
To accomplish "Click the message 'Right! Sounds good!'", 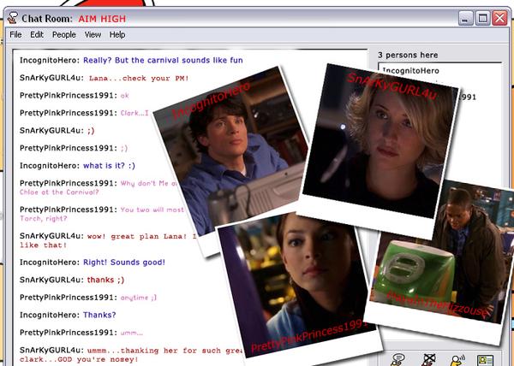I will pos(123,262).
